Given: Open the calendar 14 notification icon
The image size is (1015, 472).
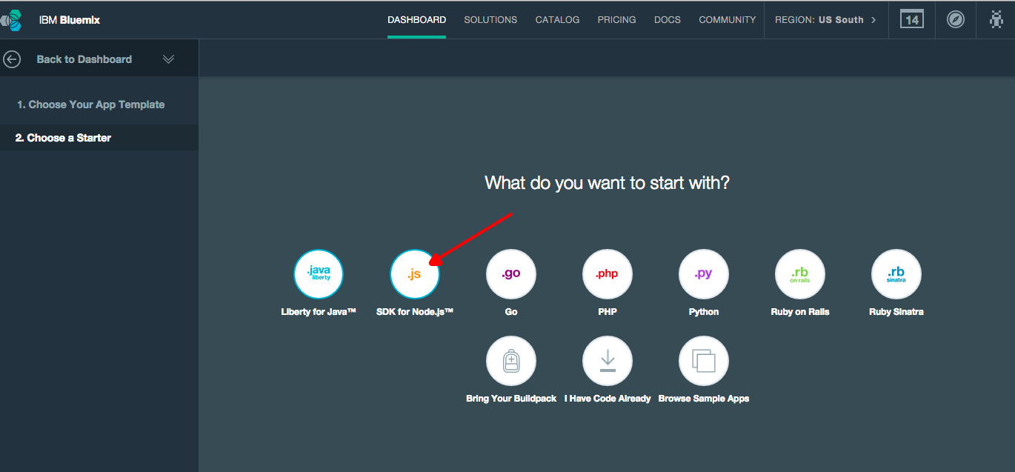Looking at the screenshot, I should pos(912,19).
